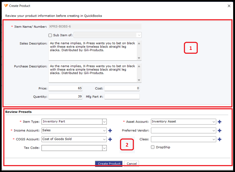
Task: Add new Preferred Vendor with plus icon
Action: [x=220, y=130]
